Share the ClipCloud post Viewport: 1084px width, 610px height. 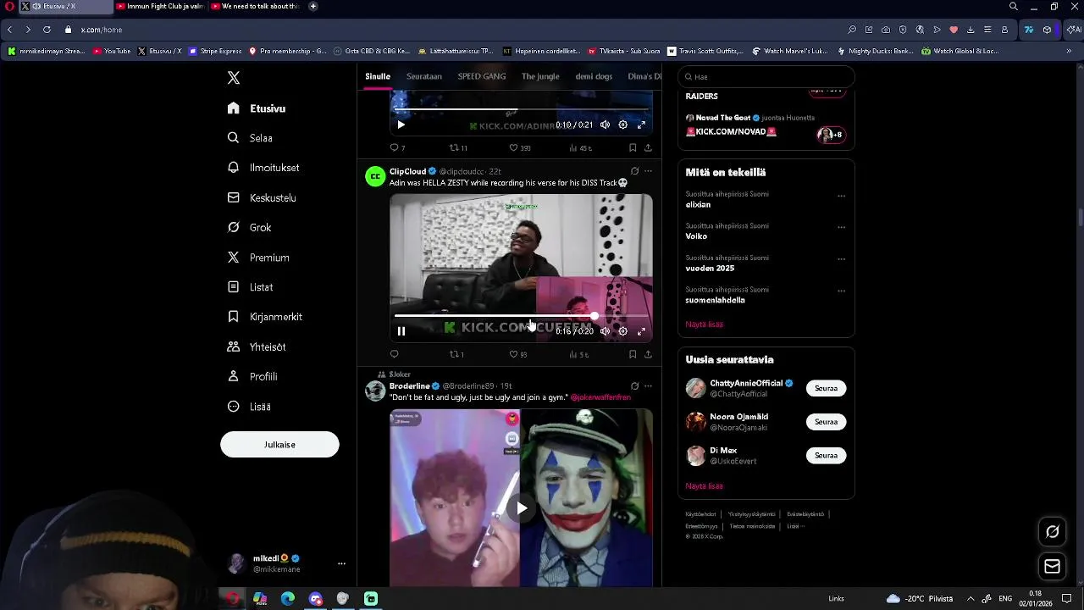tap(648, 354)
